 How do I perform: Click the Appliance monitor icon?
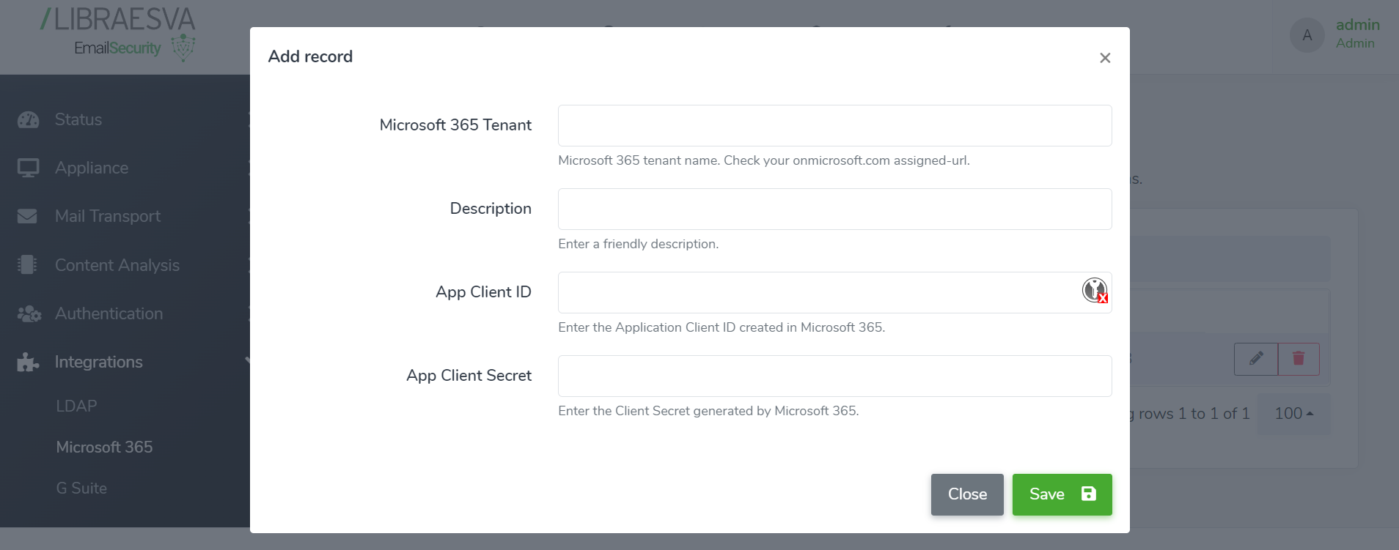pos(29,168)
